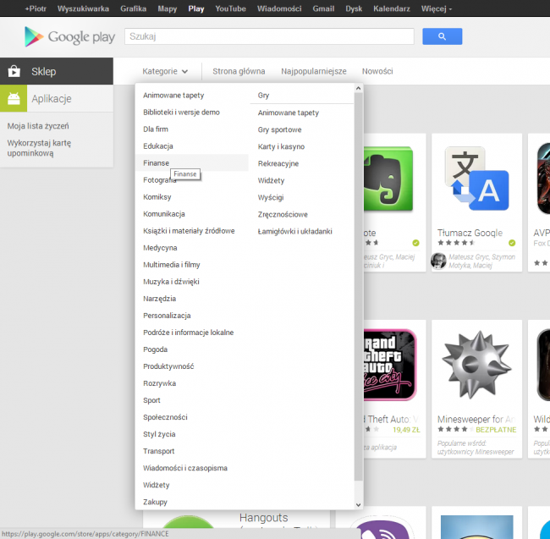
Task: Click the green verified badge on Tłumacz Google
Action: tap(512, 243)
